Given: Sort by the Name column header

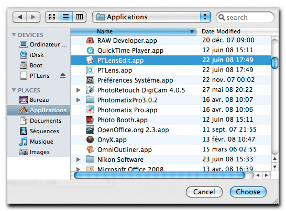Looking at the screenshot, I should point(134,32).
